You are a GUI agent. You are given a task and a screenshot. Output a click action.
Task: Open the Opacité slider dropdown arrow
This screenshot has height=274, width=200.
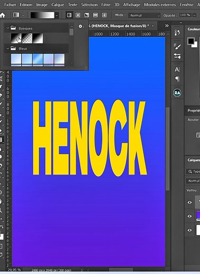(x=194, y=15)
